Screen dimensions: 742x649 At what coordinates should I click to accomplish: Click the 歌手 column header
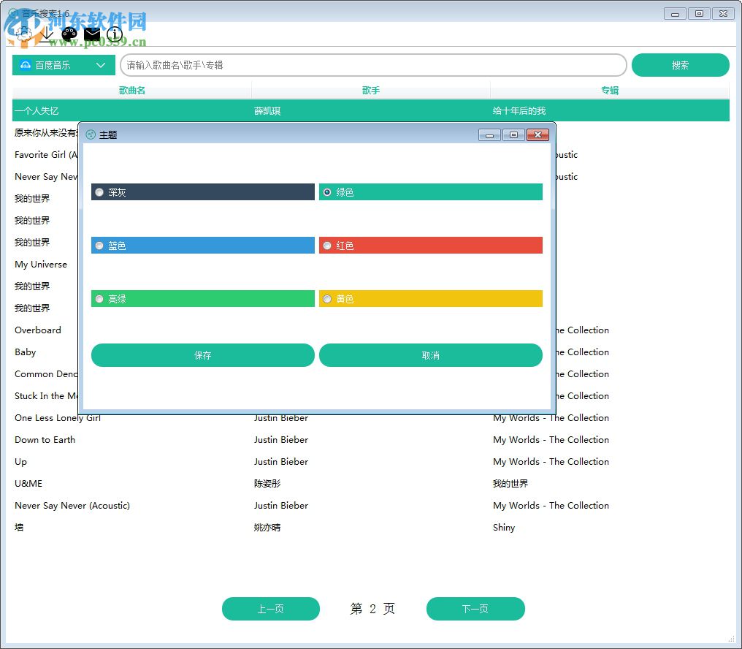click(x=371, y=90)
